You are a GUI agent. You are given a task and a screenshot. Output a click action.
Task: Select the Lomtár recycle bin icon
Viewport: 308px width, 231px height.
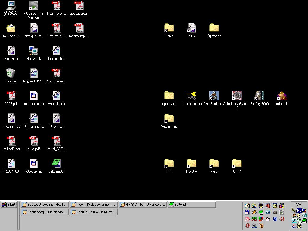pyautogui.click(x=11, y=73)
